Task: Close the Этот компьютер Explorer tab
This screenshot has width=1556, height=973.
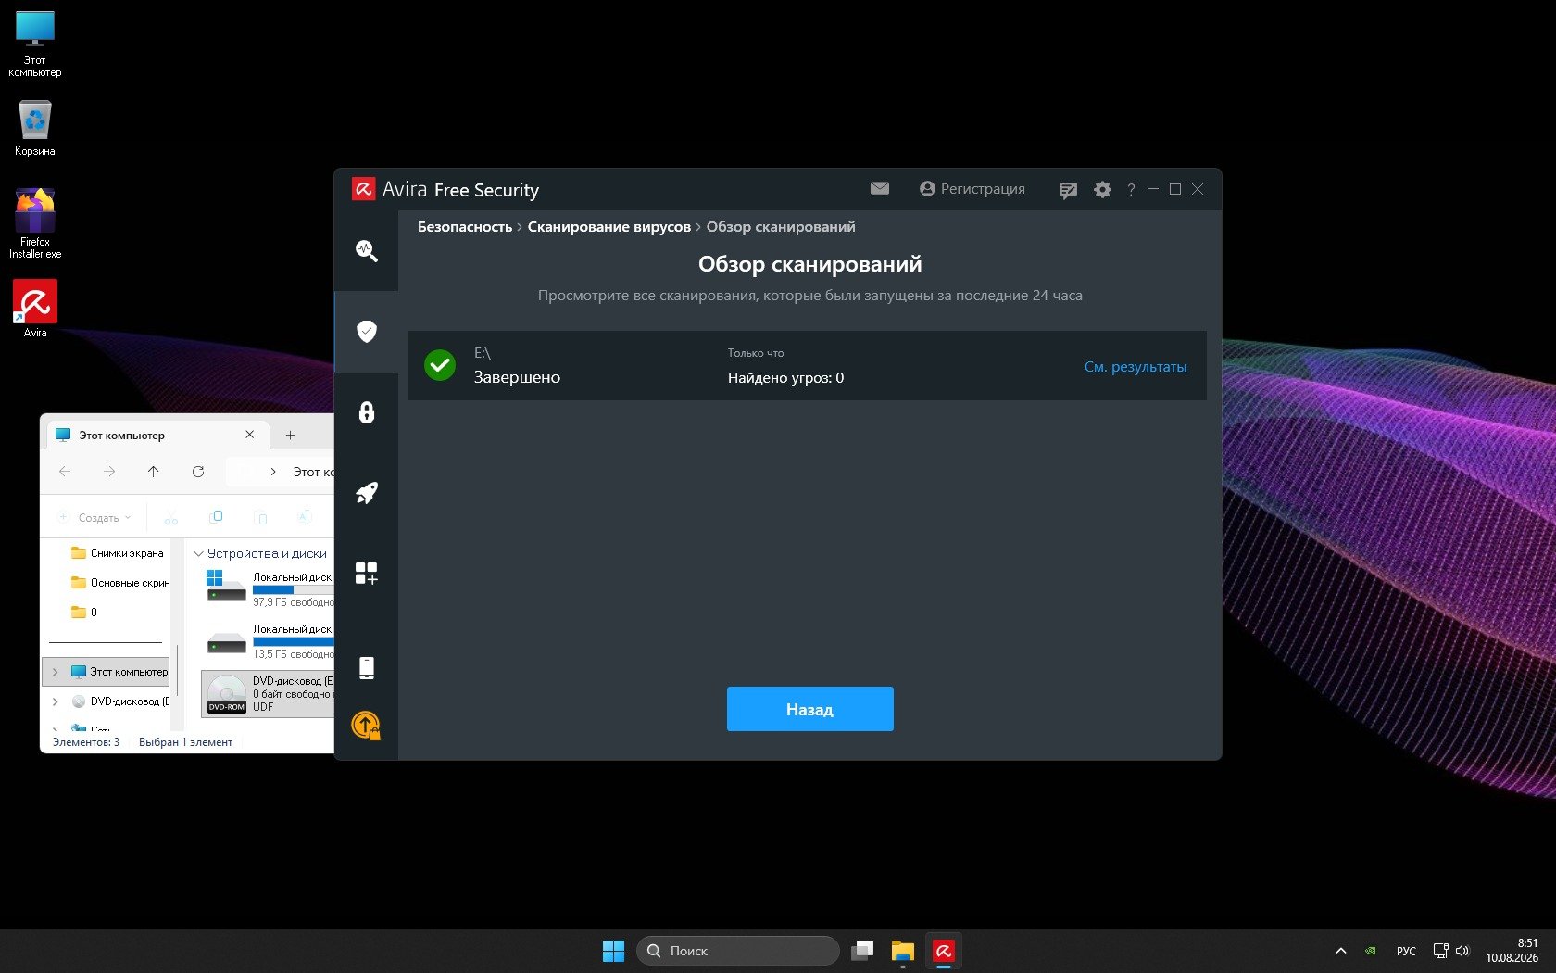Action: coord(250,435)
